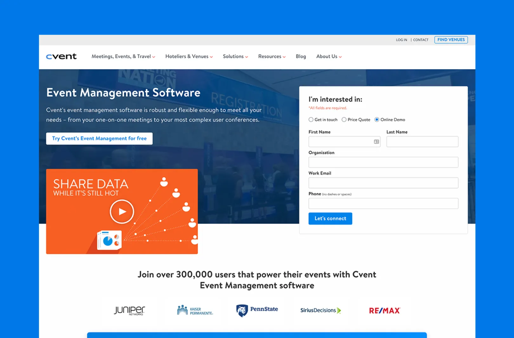The width and height of the screenshot is (514, 338).
Task: Open the Blog page from navigation
Action: 301,56
